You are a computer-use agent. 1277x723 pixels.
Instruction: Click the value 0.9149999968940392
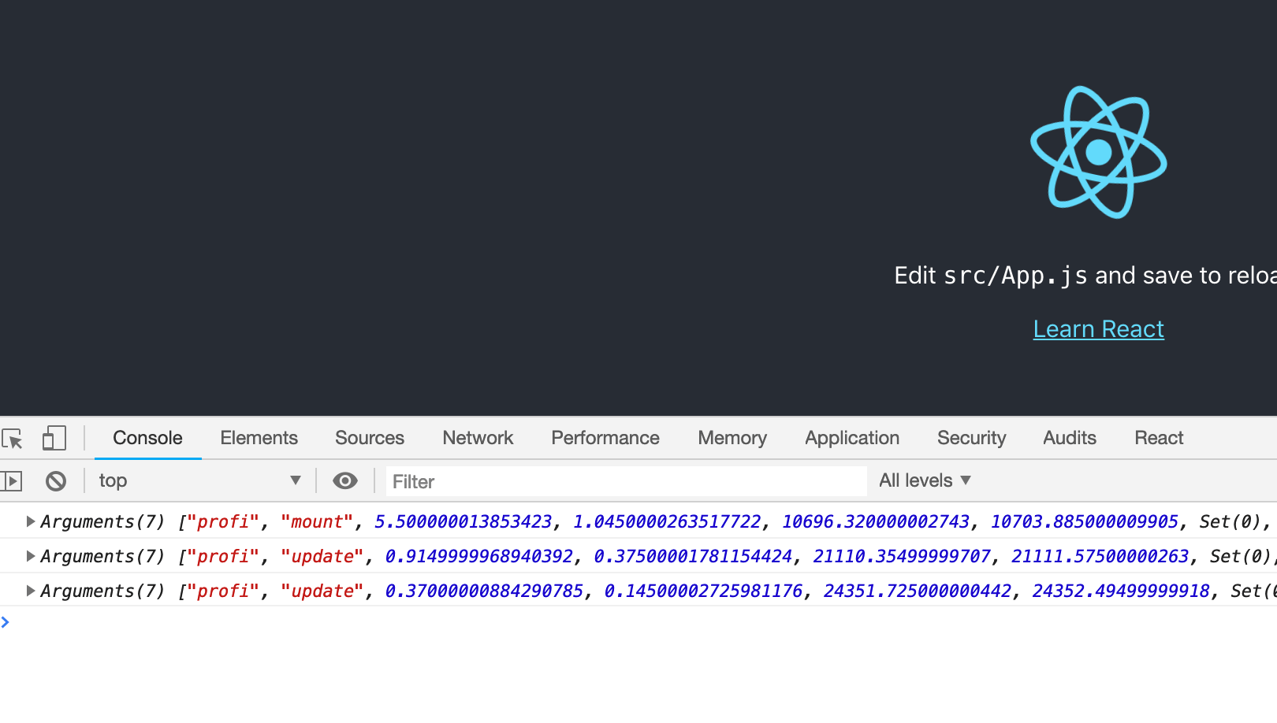478,556
